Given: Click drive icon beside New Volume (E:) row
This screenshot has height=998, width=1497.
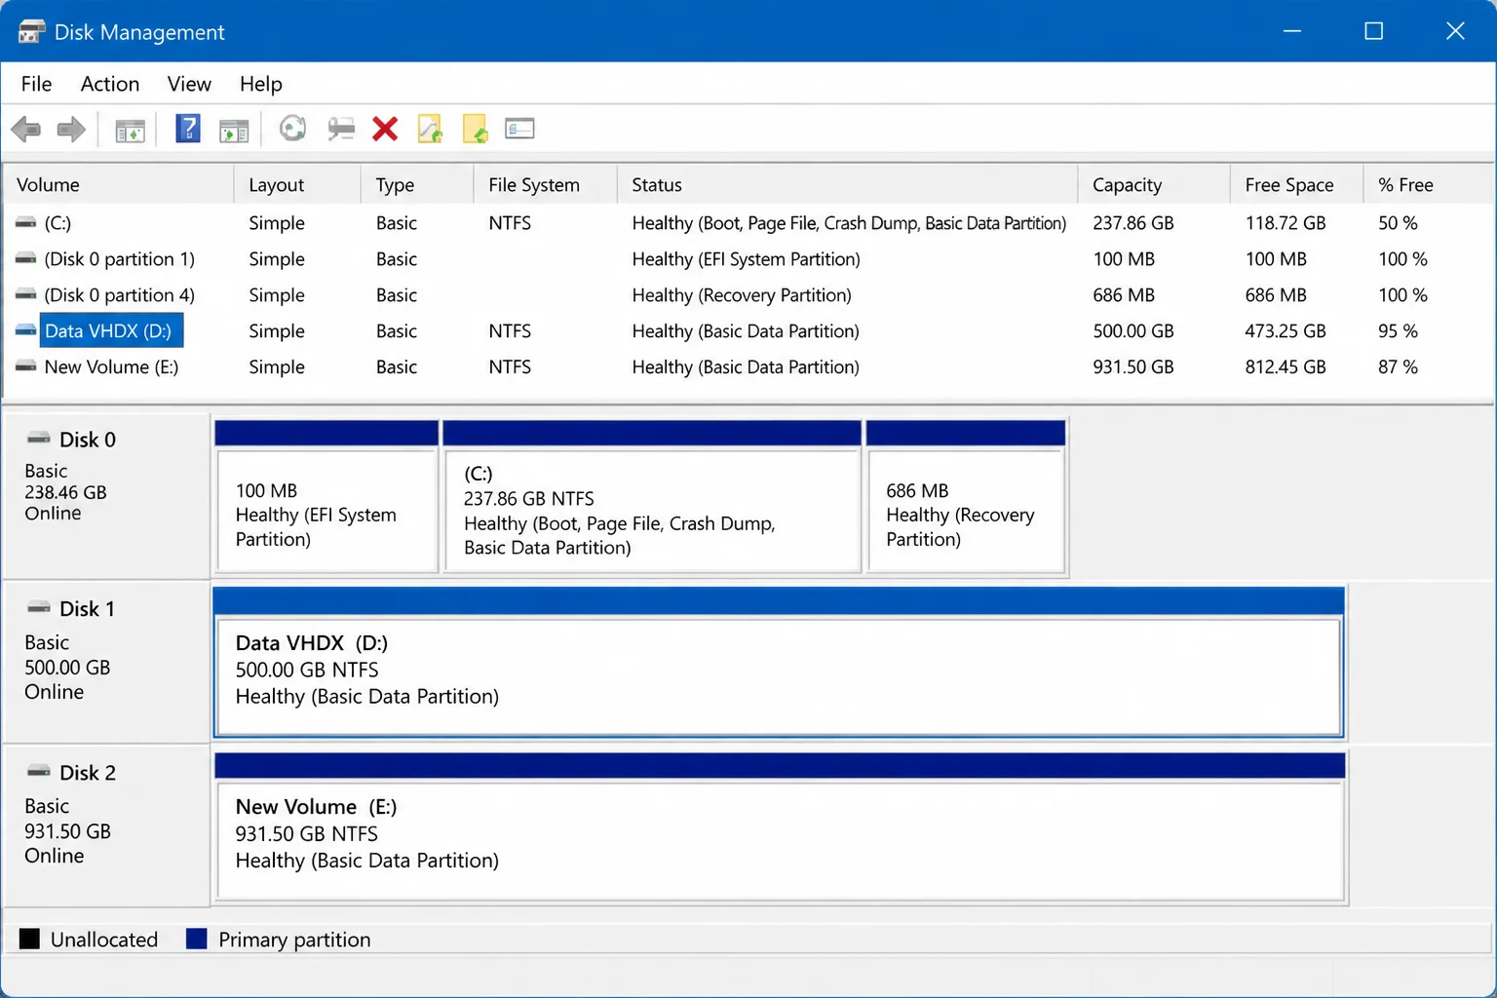Looking at the screenshot, I should point(25,367).
